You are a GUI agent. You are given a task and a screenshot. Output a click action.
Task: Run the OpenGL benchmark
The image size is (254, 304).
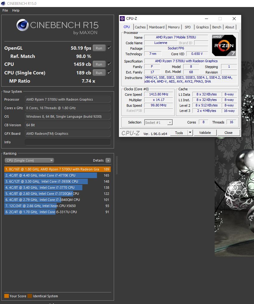[99, 48]
